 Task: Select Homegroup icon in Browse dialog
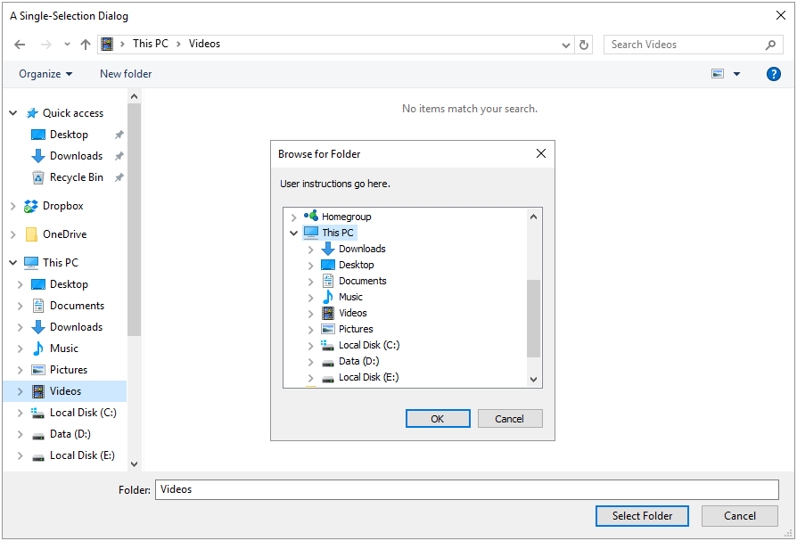(x=311, y=216)
